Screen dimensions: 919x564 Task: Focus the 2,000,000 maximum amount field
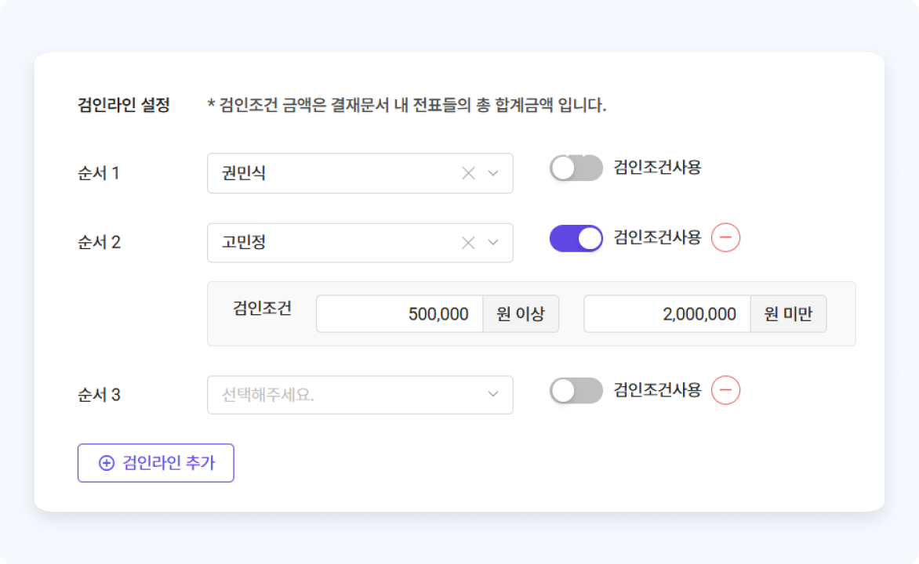coord(667,314)
